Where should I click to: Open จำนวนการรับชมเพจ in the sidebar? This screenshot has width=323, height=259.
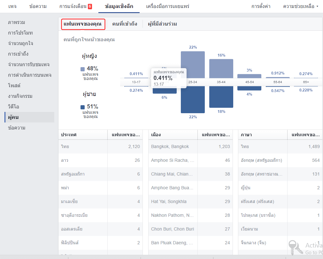29,64
